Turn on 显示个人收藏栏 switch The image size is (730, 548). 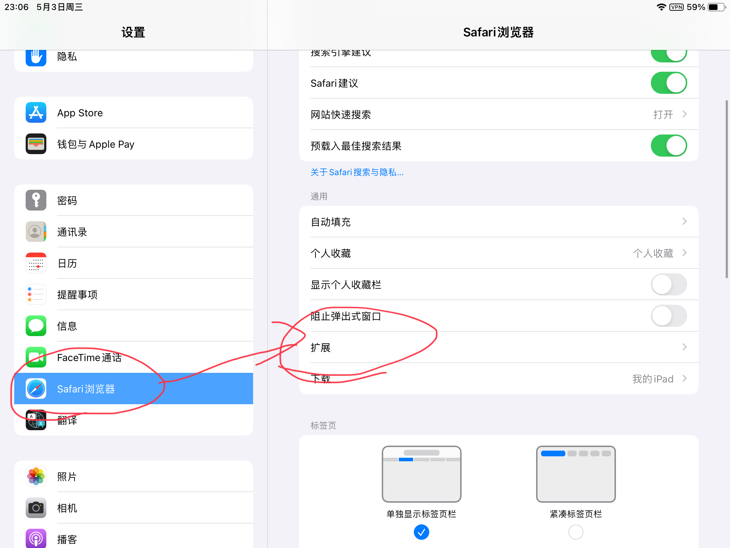tap(669, 285)
